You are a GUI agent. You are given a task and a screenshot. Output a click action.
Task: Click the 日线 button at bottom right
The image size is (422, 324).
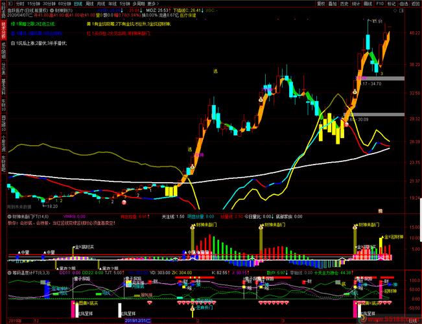[x=413, y=321]
